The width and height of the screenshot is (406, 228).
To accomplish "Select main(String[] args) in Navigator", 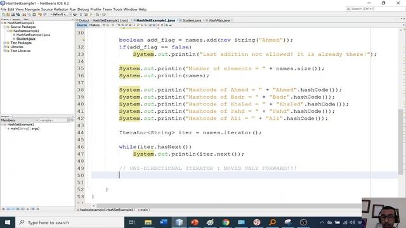I will (x=25, y=129).
